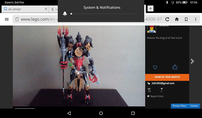Click the www.lego.com address bar
The width and height of the screenshot is (202, 118).
(88, 19)
